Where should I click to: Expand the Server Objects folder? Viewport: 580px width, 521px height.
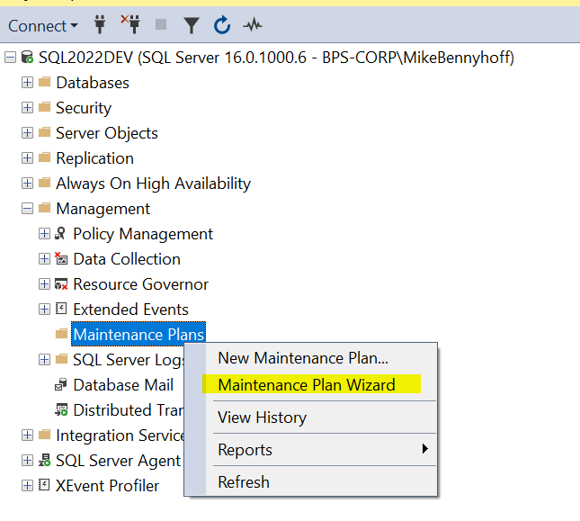pyautogui.click(x=27, y=132)
